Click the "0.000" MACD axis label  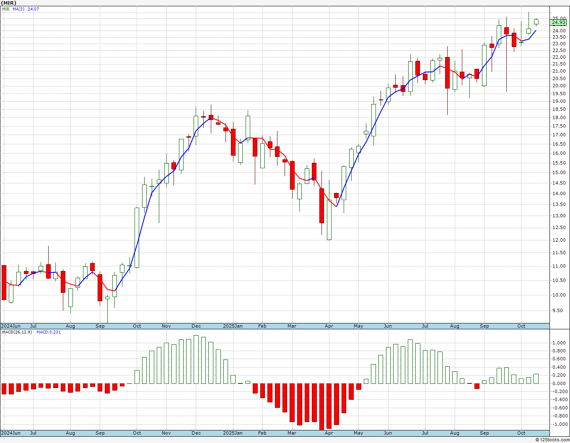559,383
